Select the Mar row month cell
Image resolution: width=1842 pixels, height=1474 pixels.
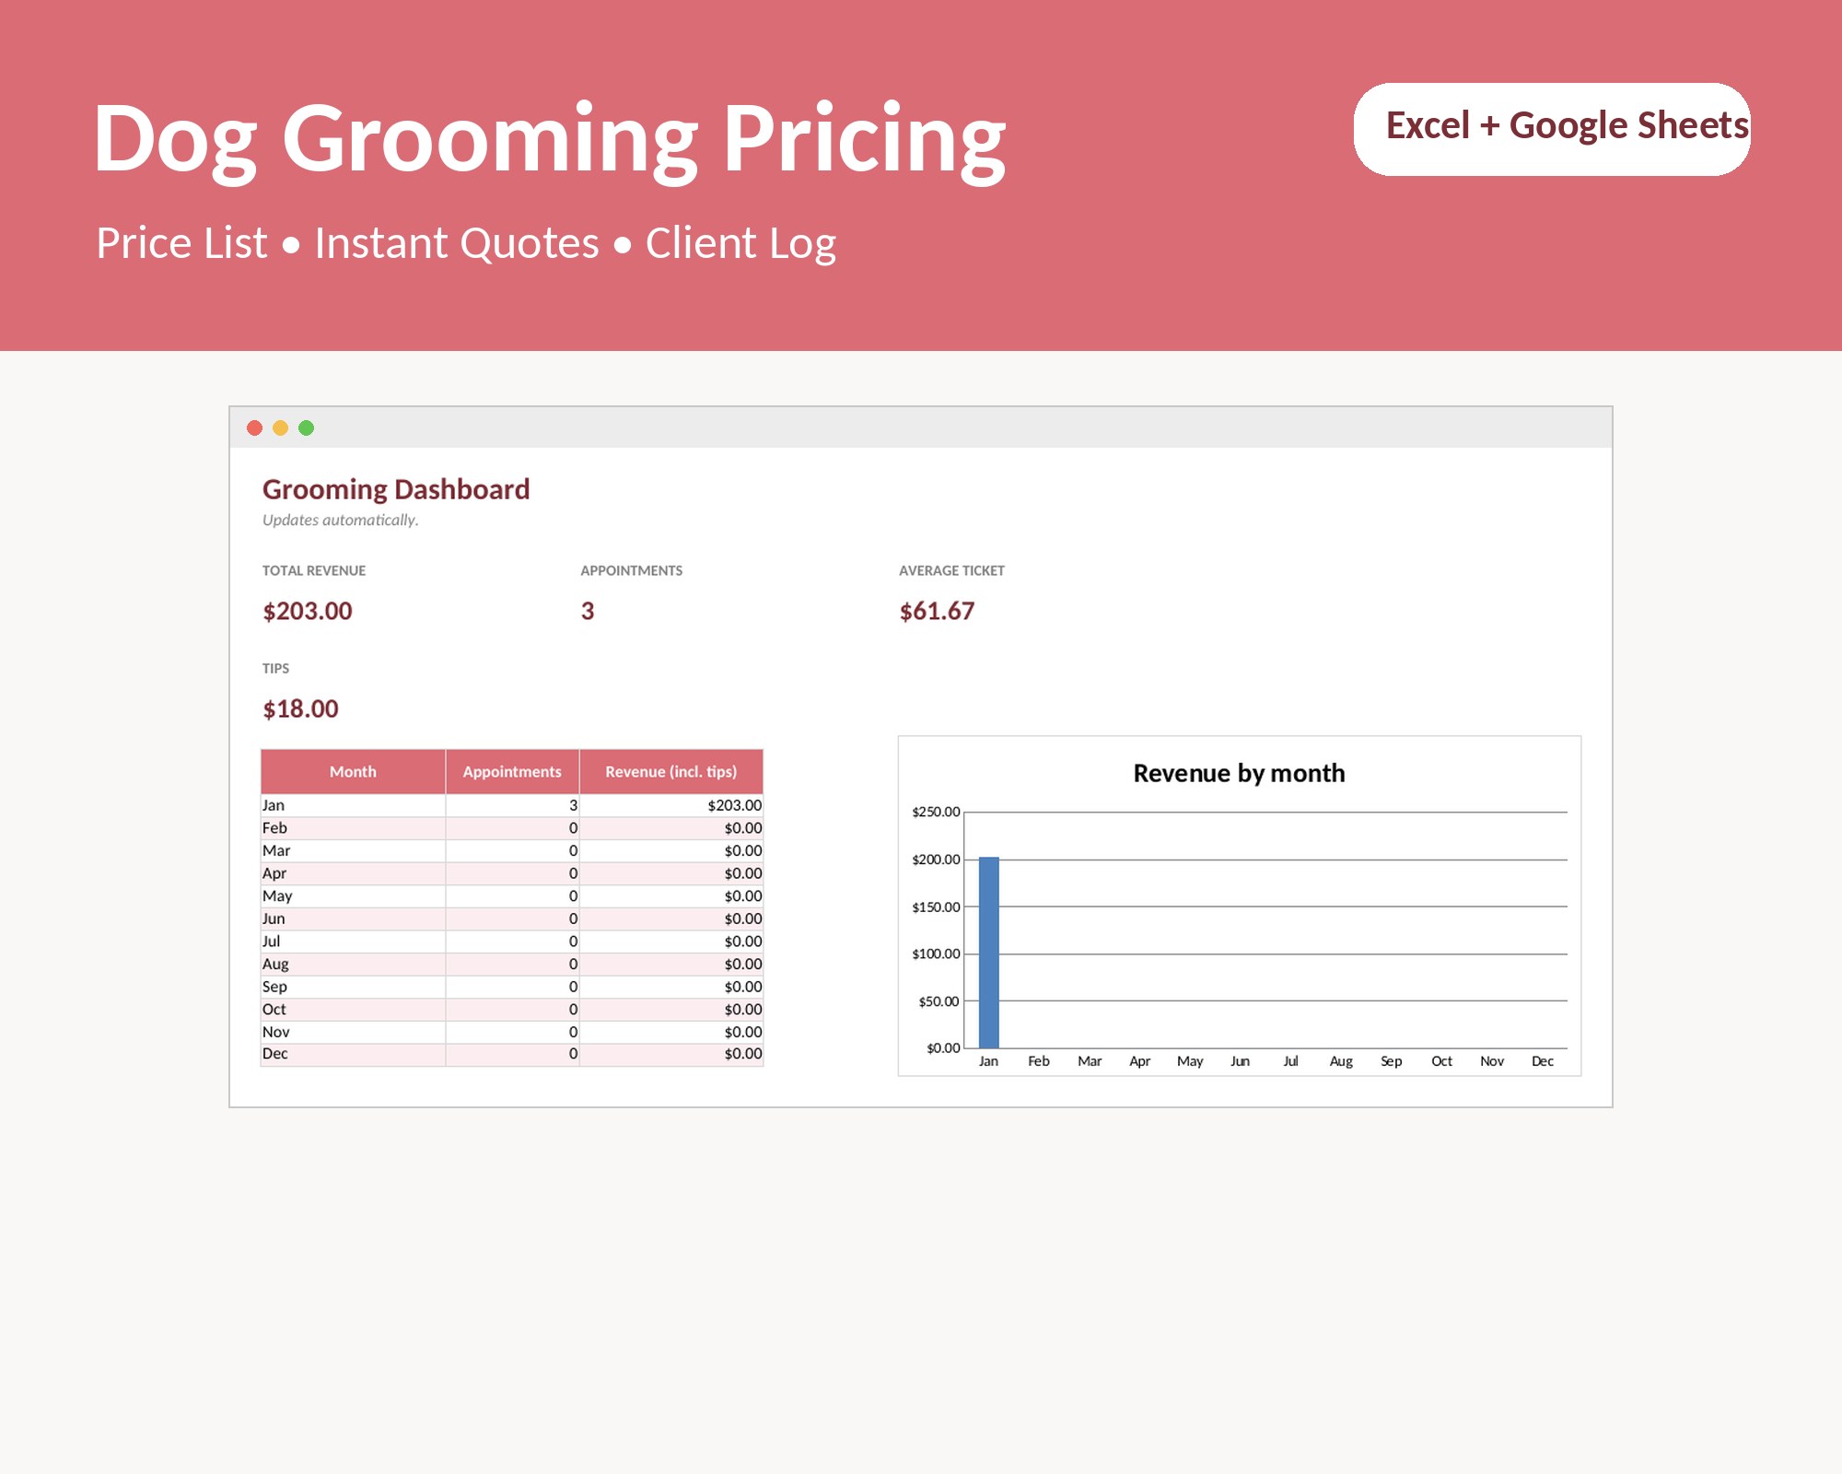354,850
